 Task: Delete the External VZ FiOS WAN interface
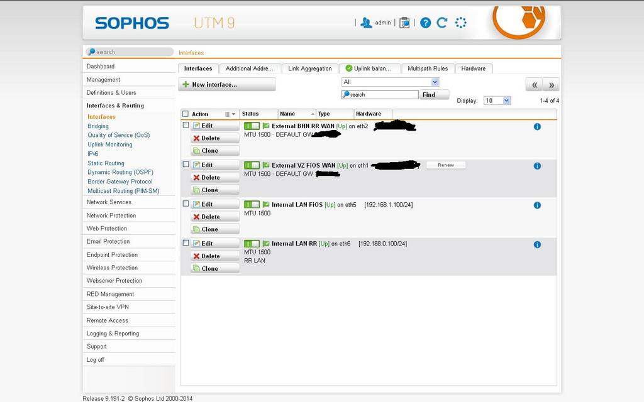click(x=215, y=178)
